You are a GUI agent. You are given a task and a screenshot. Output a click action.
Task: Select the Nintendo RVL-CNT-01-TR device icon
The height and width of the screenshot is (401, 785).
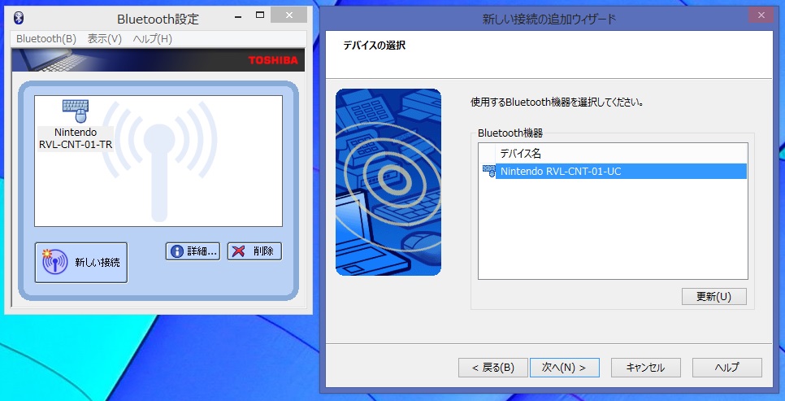point(76,111)
